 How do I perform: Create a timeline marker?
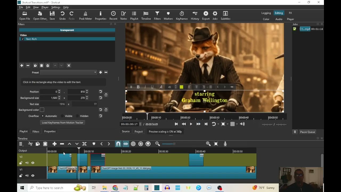pyautogui.click(x=94, y=144)
